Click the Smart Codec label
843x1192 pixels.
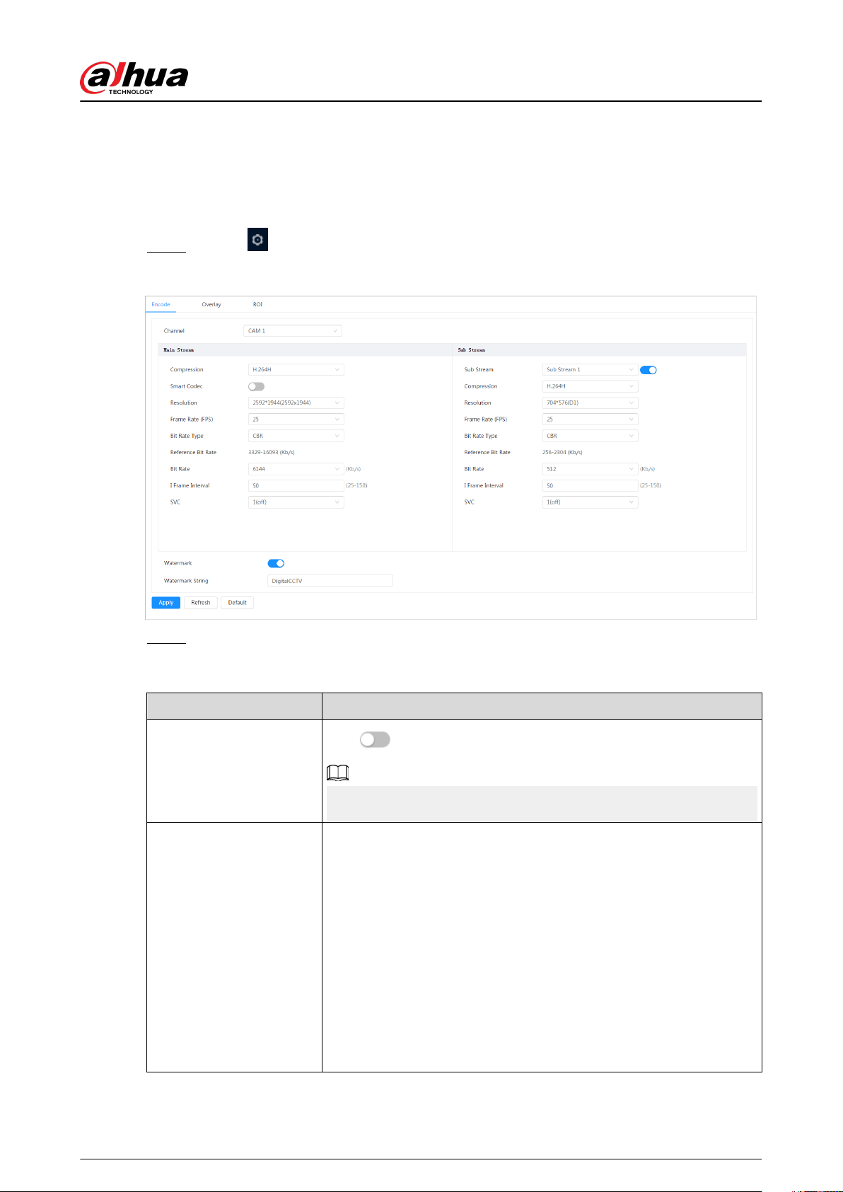(x=186, y=386)
